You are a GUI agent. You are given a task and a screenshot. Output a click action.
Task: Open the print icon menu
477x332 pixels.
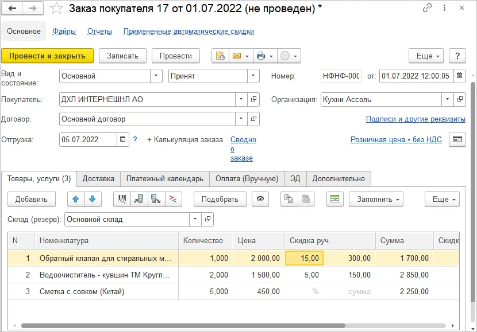(265, 56)
